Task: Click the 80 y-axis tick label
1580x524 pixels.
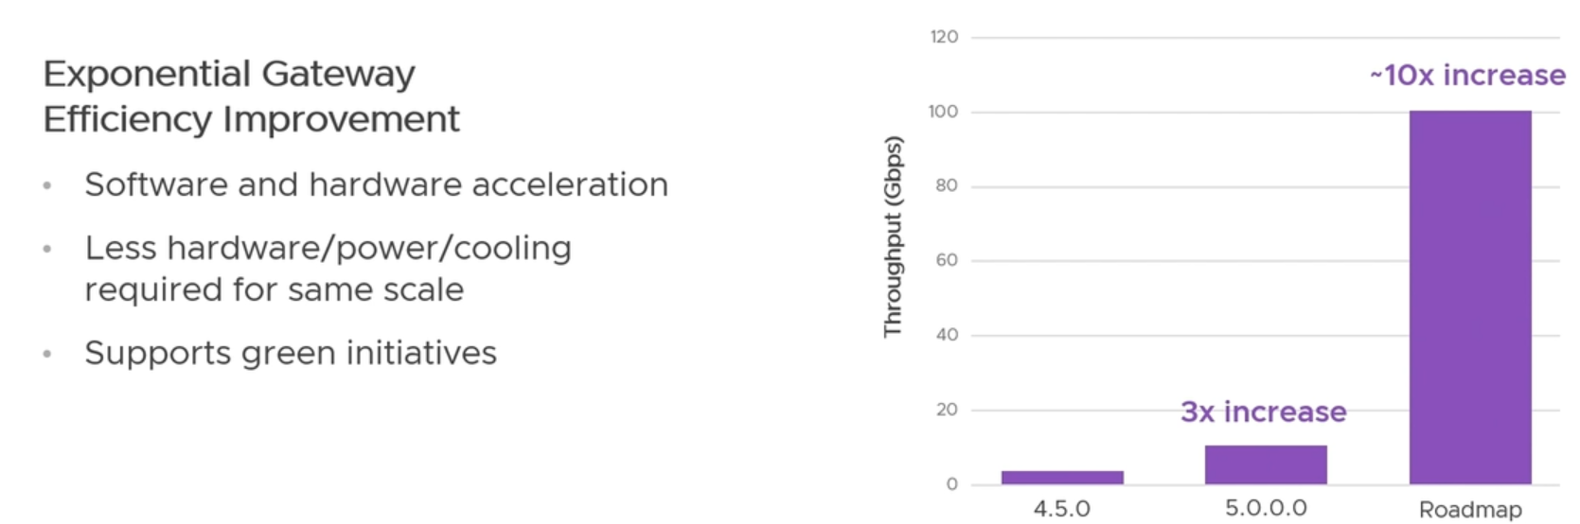Action: (x=947, y=185)
